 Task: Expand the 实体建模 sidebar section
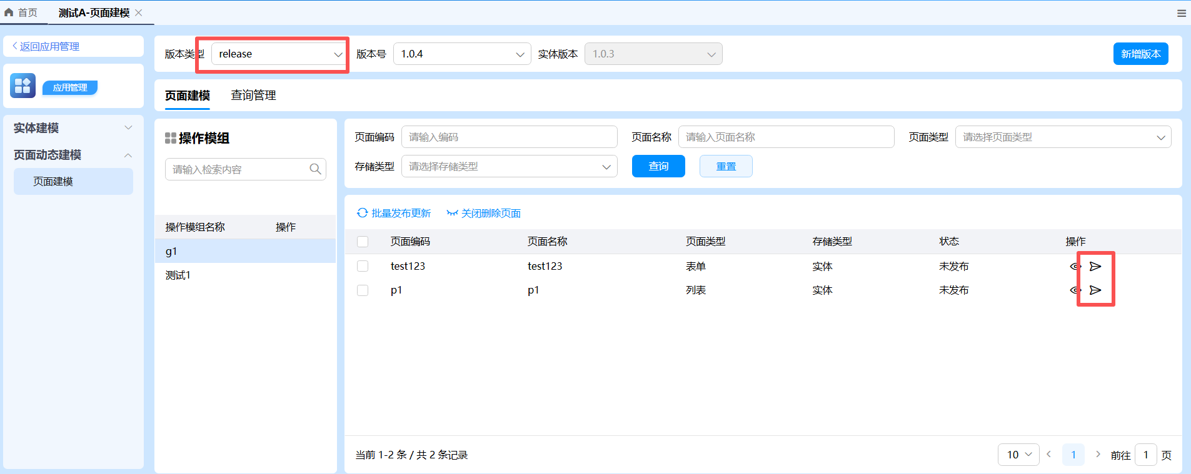[73, 128]
